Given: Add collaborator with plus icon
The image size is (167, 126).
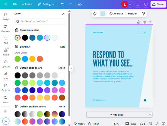Looking at the screenshot, I should click(x=130, y=4).
